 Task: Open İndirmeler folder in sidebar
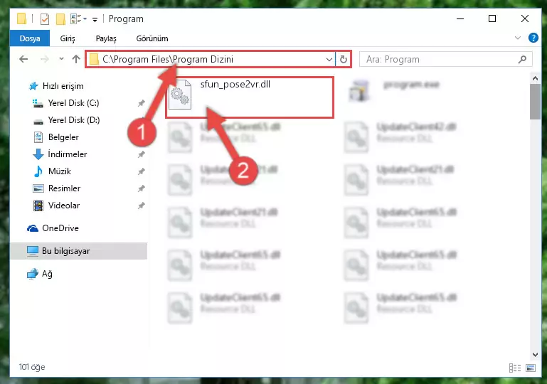68,154
